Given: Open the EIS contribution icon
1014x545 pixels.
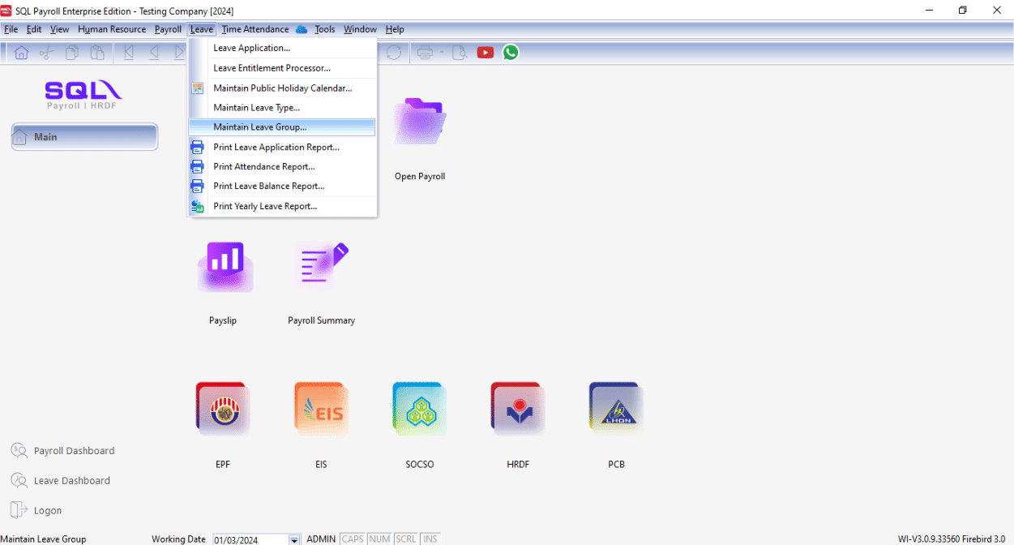Looking at the screenshot, I should [321, 410].
